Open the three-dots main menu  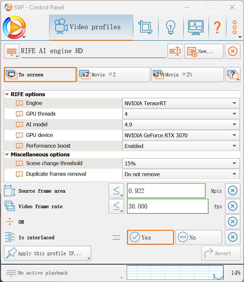click(x=235, y=27)
